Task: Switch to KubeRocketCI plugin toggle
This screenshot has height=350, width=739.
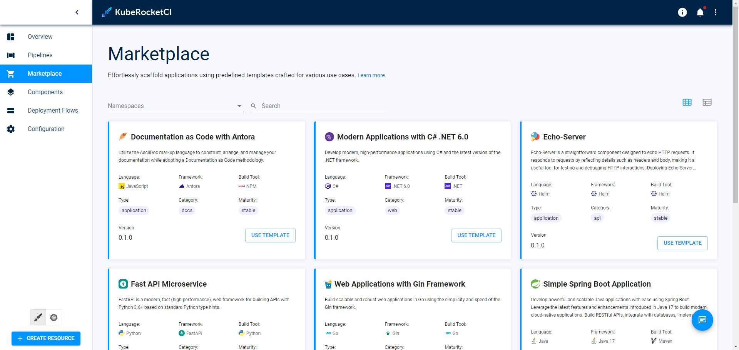Action: [x=38, y=317]
